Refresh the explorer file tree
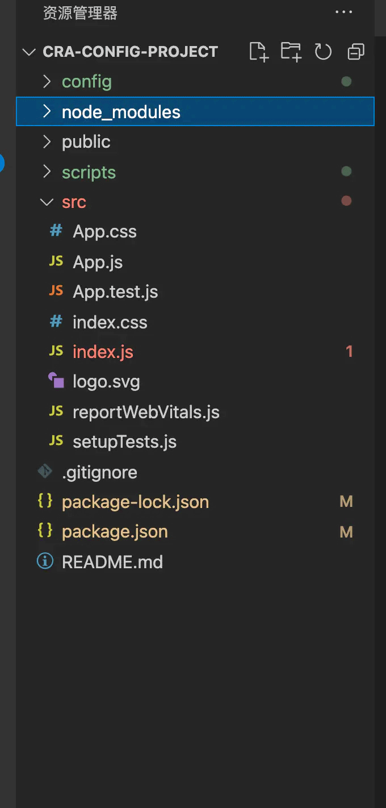The image size is (386, 808). pyautogui.click(x=323, y=52)
